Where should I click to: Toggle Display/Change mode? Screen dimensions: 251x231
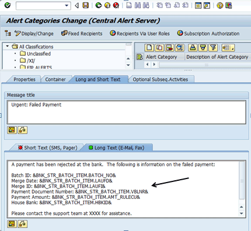(34, 33)
